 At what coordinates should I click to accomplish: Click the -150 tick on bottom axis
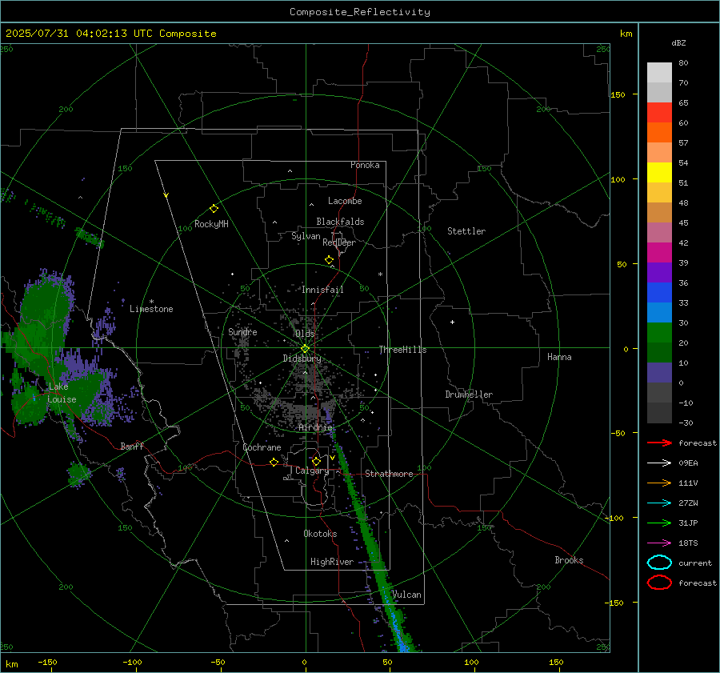tap(47, 663)
